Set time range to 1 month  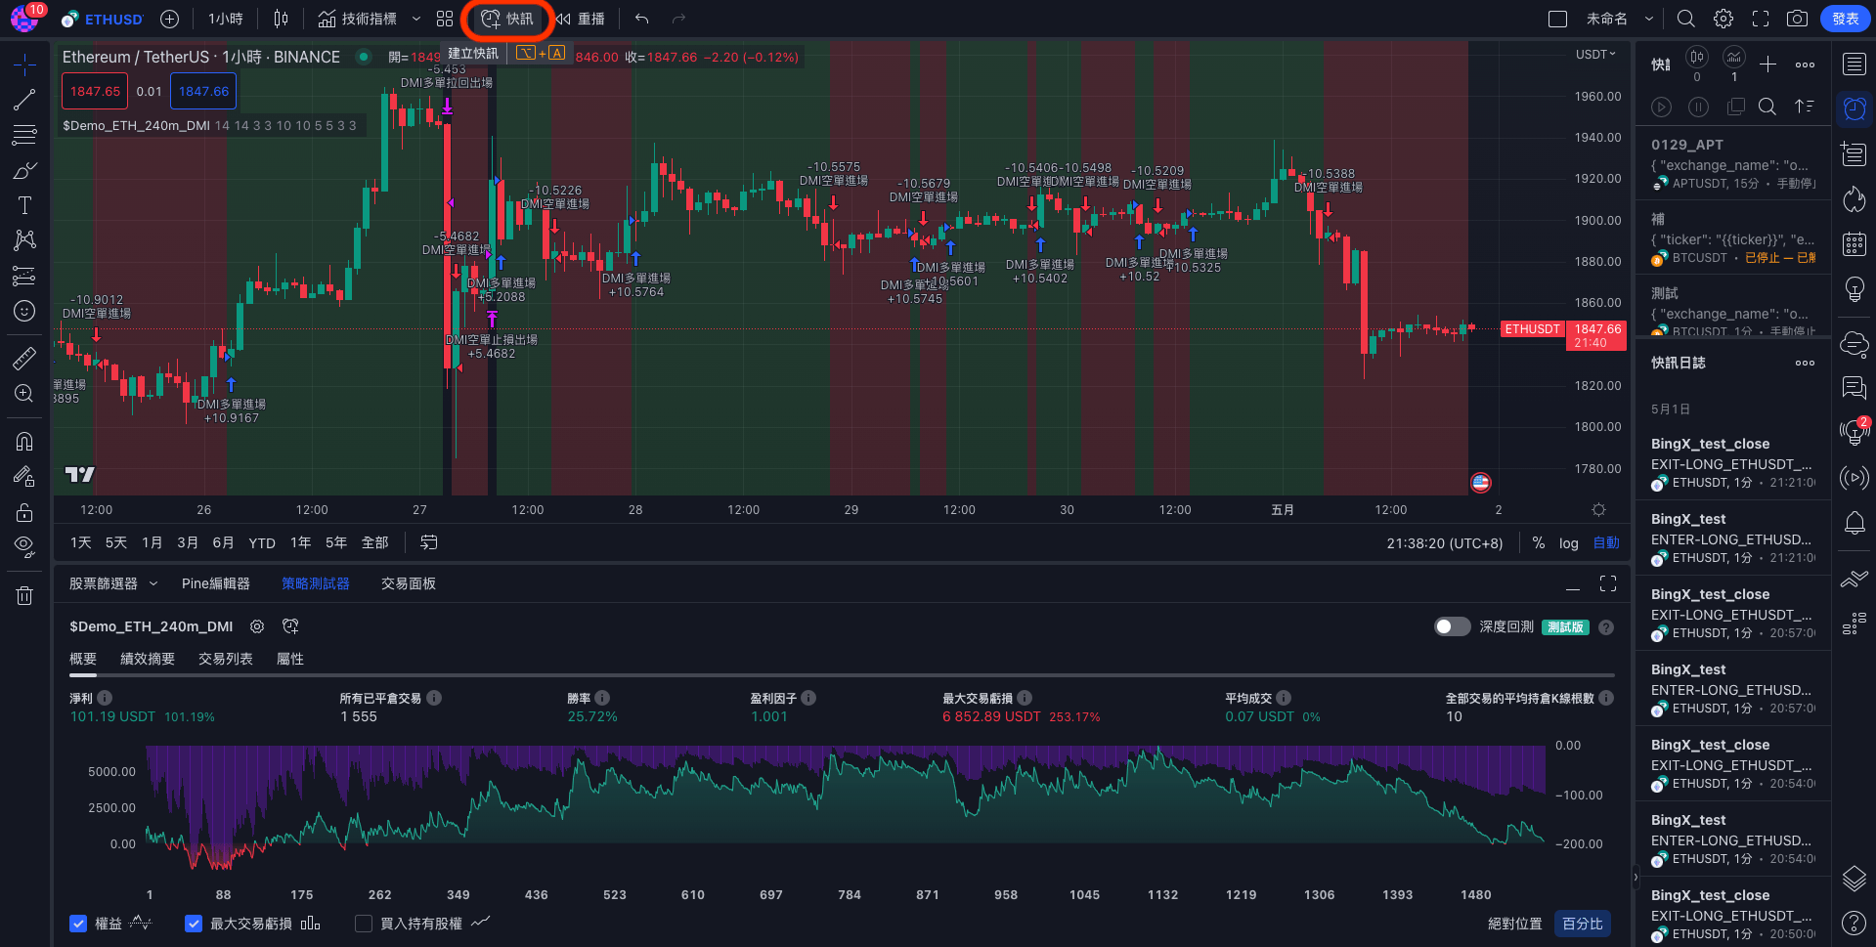tap(152, 542)
